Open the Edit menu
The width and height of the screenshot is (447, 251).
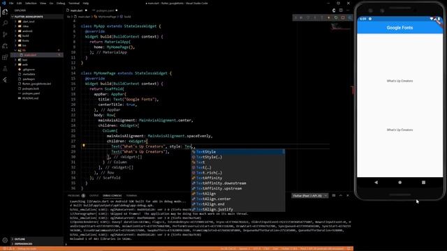(x=19, y=3)
